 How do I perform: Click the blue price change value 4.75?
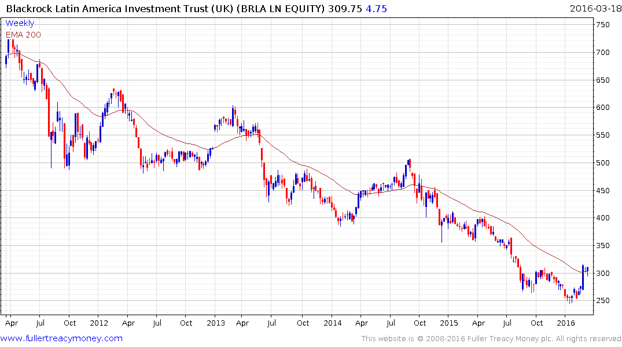(x=376, y=9)
